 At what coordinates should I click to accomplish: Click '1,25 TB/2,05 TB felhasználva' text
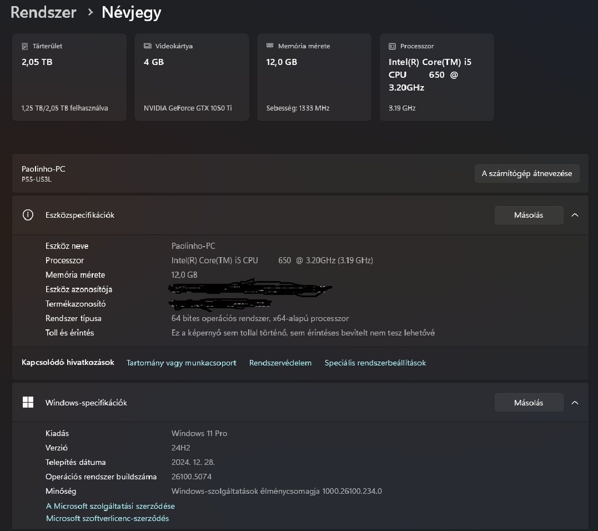[x=65, y=108]
